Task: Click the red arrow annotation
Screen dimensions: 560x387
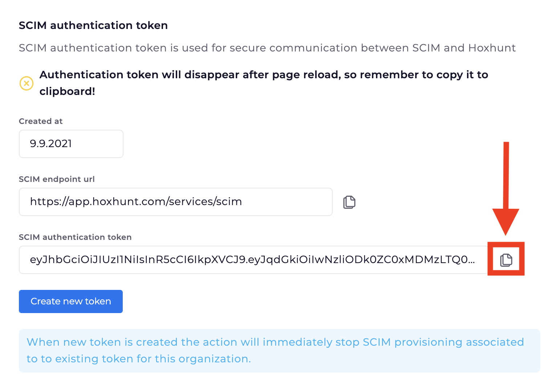Action: point(506,188)
